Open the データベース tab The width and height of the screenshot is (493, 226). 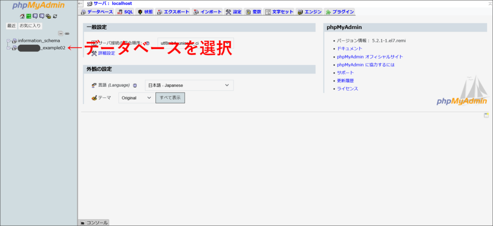[97, 12]
